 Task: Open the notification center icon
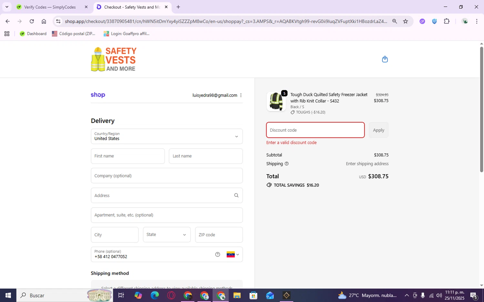[474, 295]
